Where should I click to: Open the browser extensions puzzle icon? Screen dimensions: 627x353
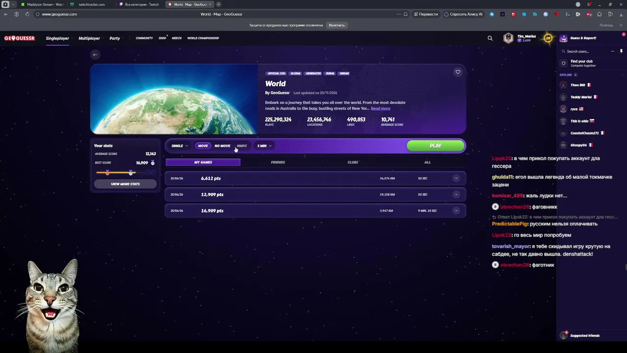click(600, 14)
